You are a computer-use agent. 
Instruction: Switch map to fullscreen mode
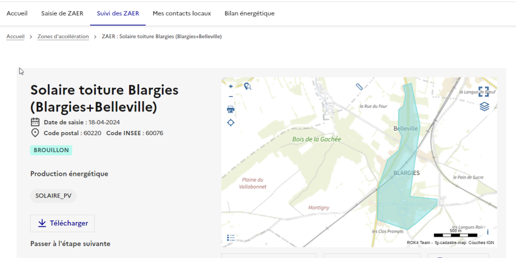(x=483, y=92)
